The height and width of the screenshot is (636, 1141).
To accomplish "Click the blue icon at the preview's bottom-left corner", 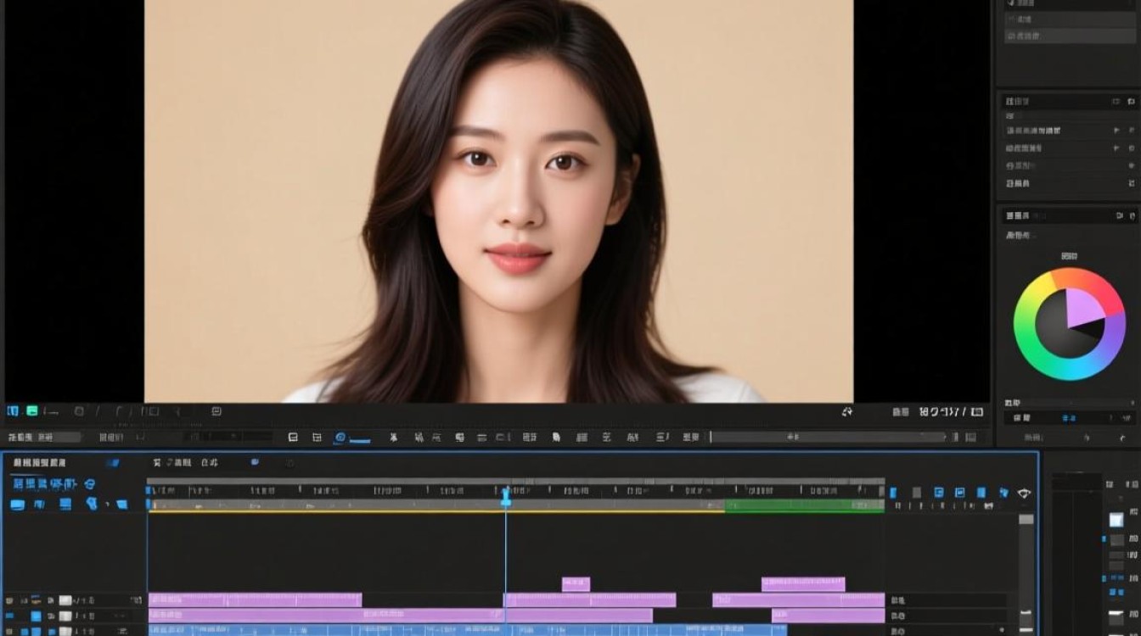I will pos(13,411).
